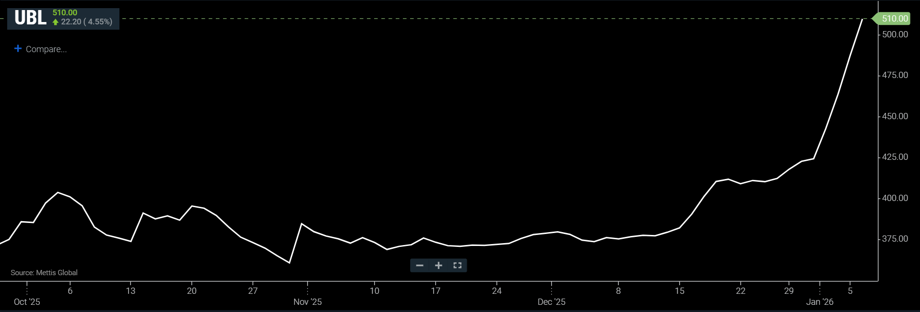Click the green 510.00 price tag on axis
920x312 pixels.
tap(894, 19)
